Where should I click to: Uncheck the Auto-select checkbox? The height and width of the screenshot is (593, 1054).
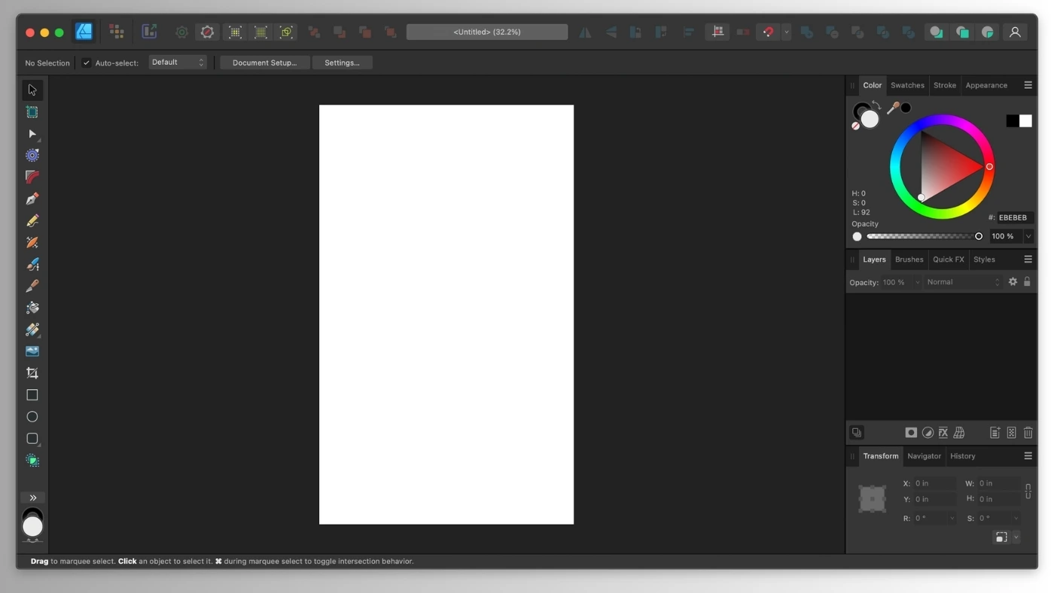(87, 62)
